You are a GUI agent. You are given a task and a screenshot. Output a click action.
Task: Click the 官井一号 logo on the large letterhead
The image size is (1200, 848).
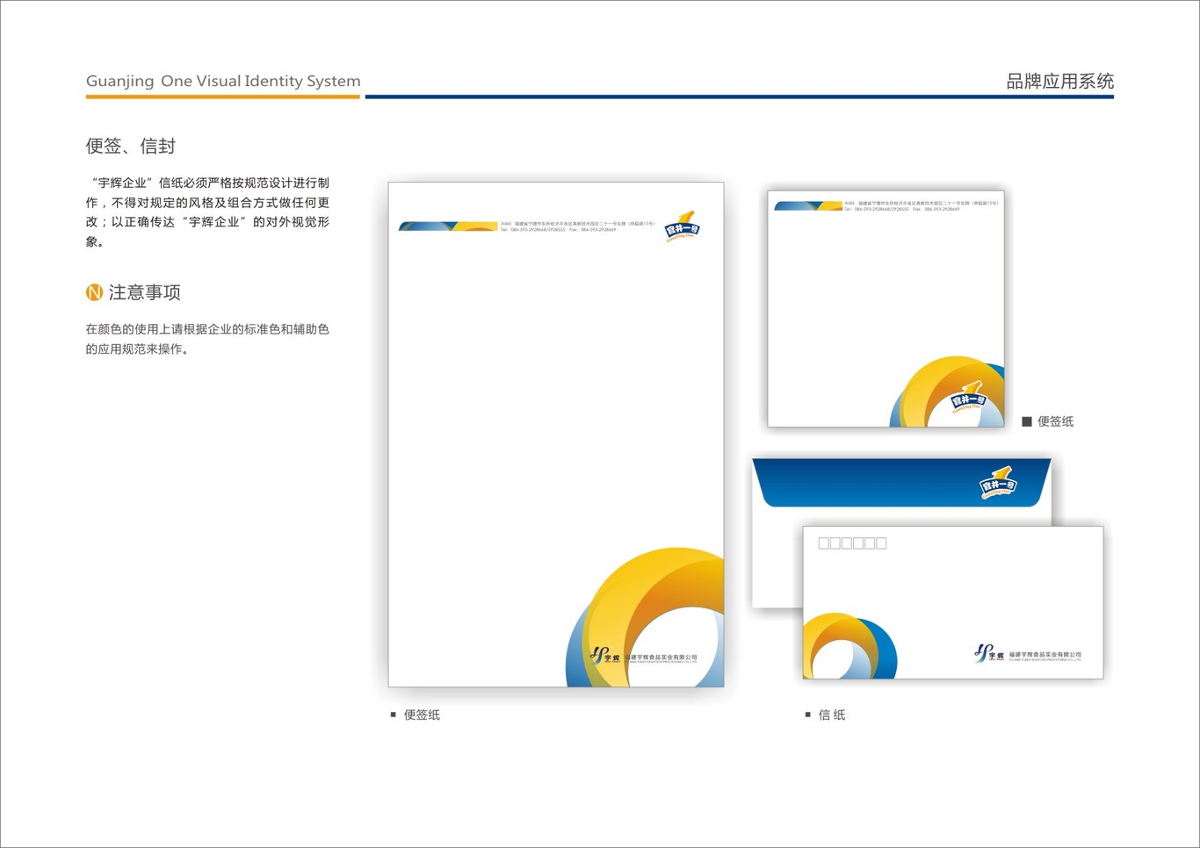pos(683,226)
